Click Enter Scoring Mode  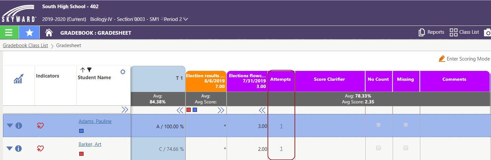click(x=464, y=59)
